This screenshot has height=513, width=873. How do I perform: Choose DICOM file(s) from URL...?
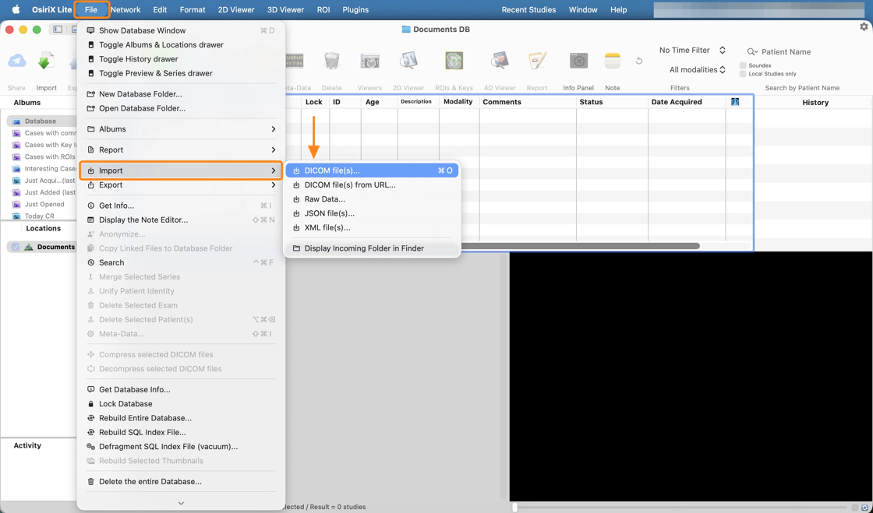[372, 185]
